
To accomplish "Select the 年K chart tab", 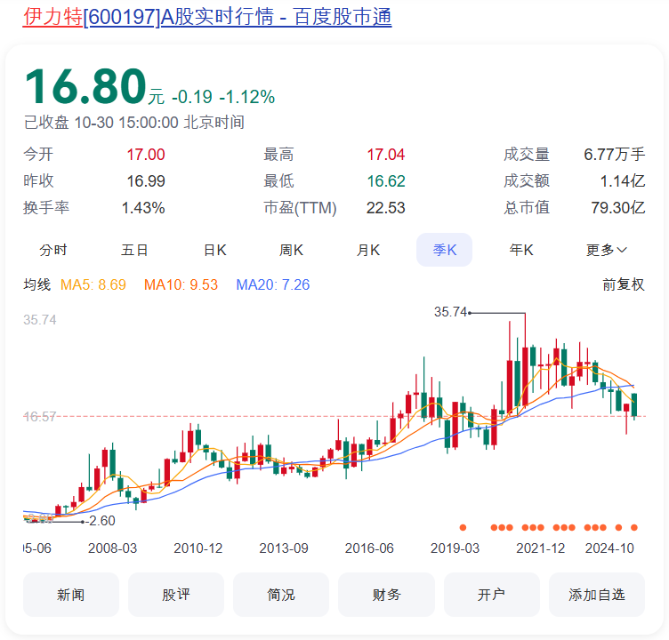I will point(521,250).
